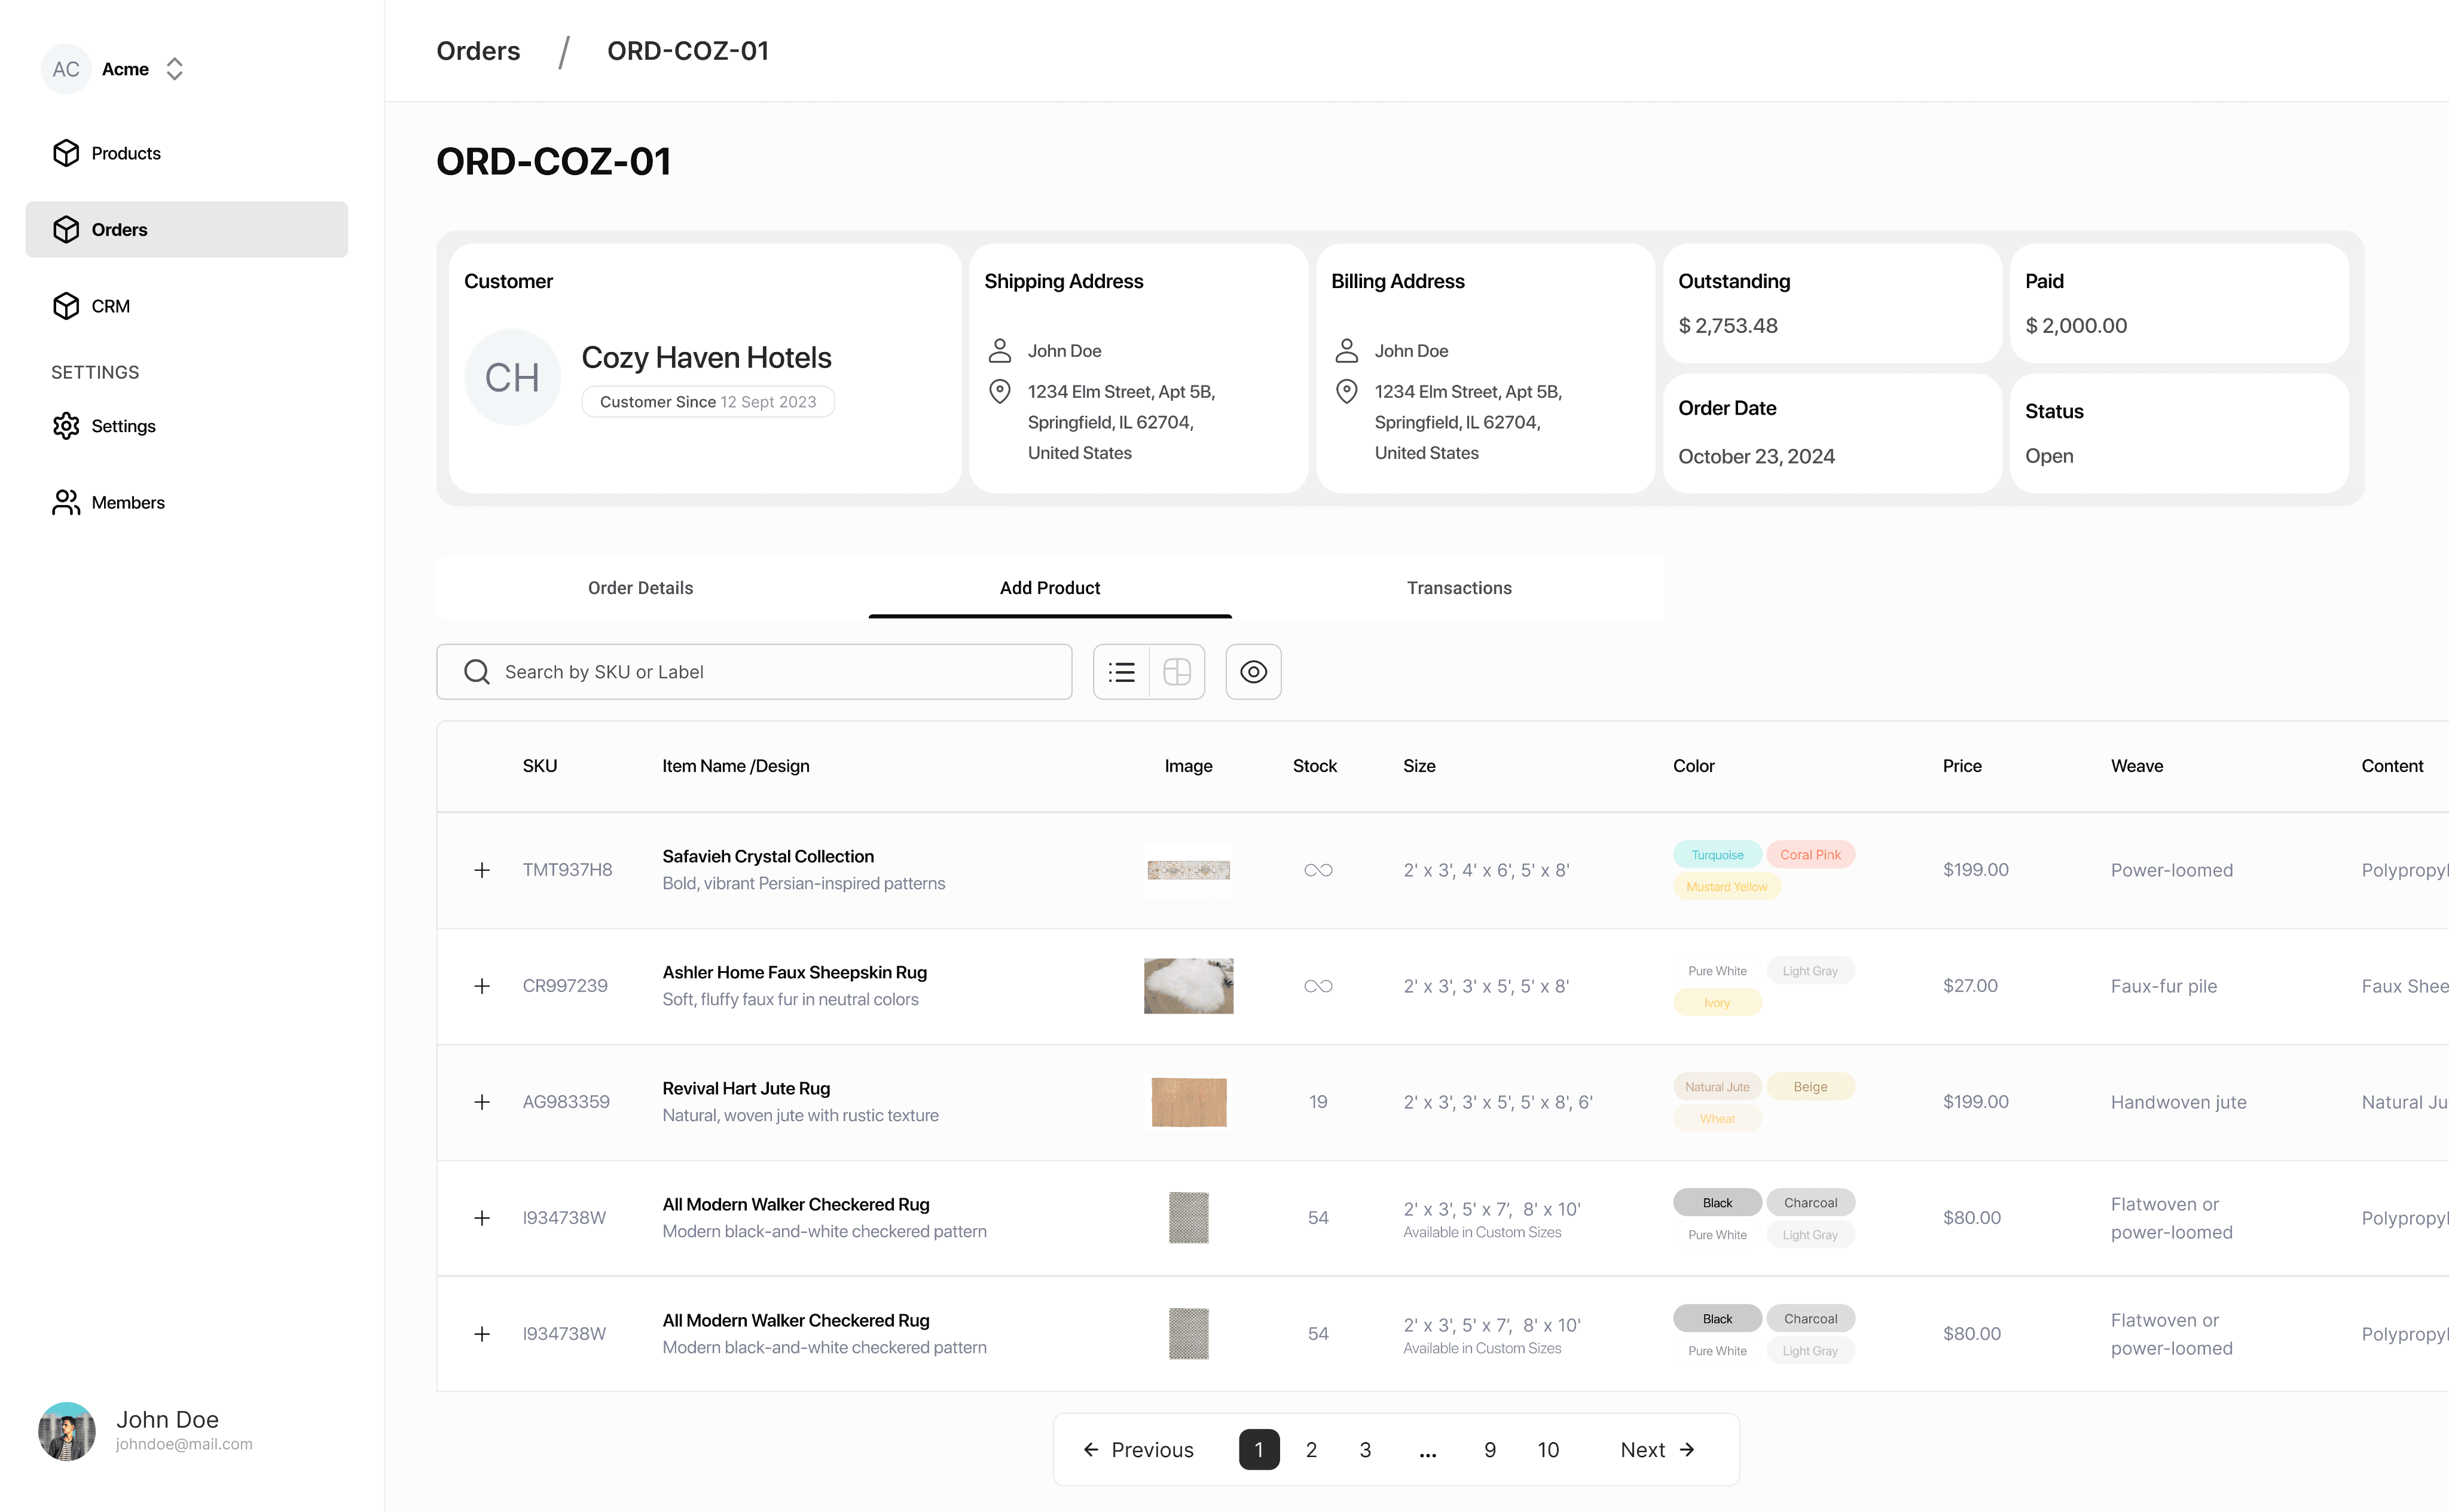The width and height of the screenshot is (2449, 1512).
Task: Expand Ashler Home Faux Sheepskin row
Action: [482, 986]
